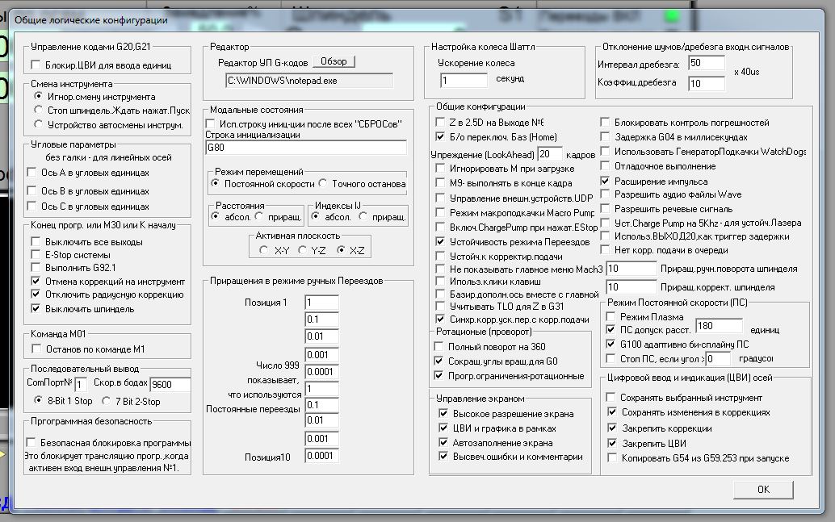Click the Обзор browse button
The height and width of the screenshot is (522, 835).
click(x=334, y=62)
